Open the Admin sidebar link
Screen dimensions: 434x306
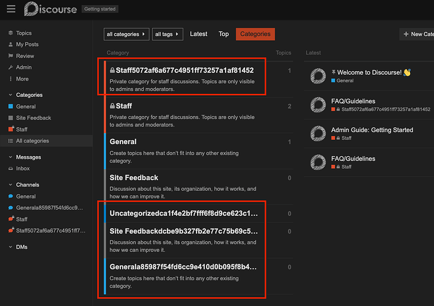pyautogui.click(x=24, y=67)
